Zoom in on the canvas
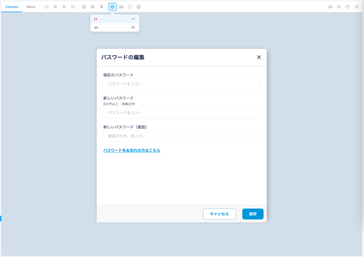364x257 pixels. (x=55, y=7)
